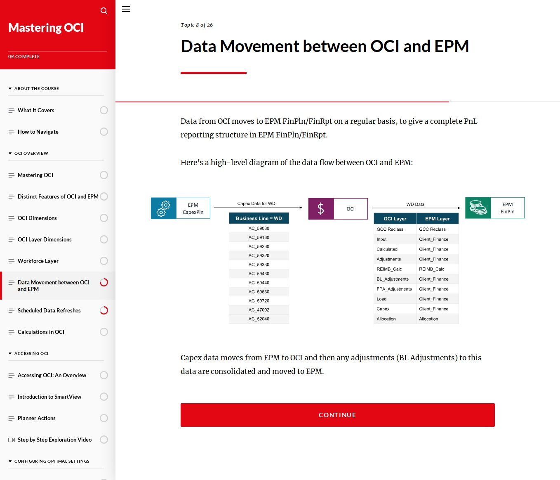
Task: Click the lesson icon beside OCI Dimensions
Action: click(12, 218)
